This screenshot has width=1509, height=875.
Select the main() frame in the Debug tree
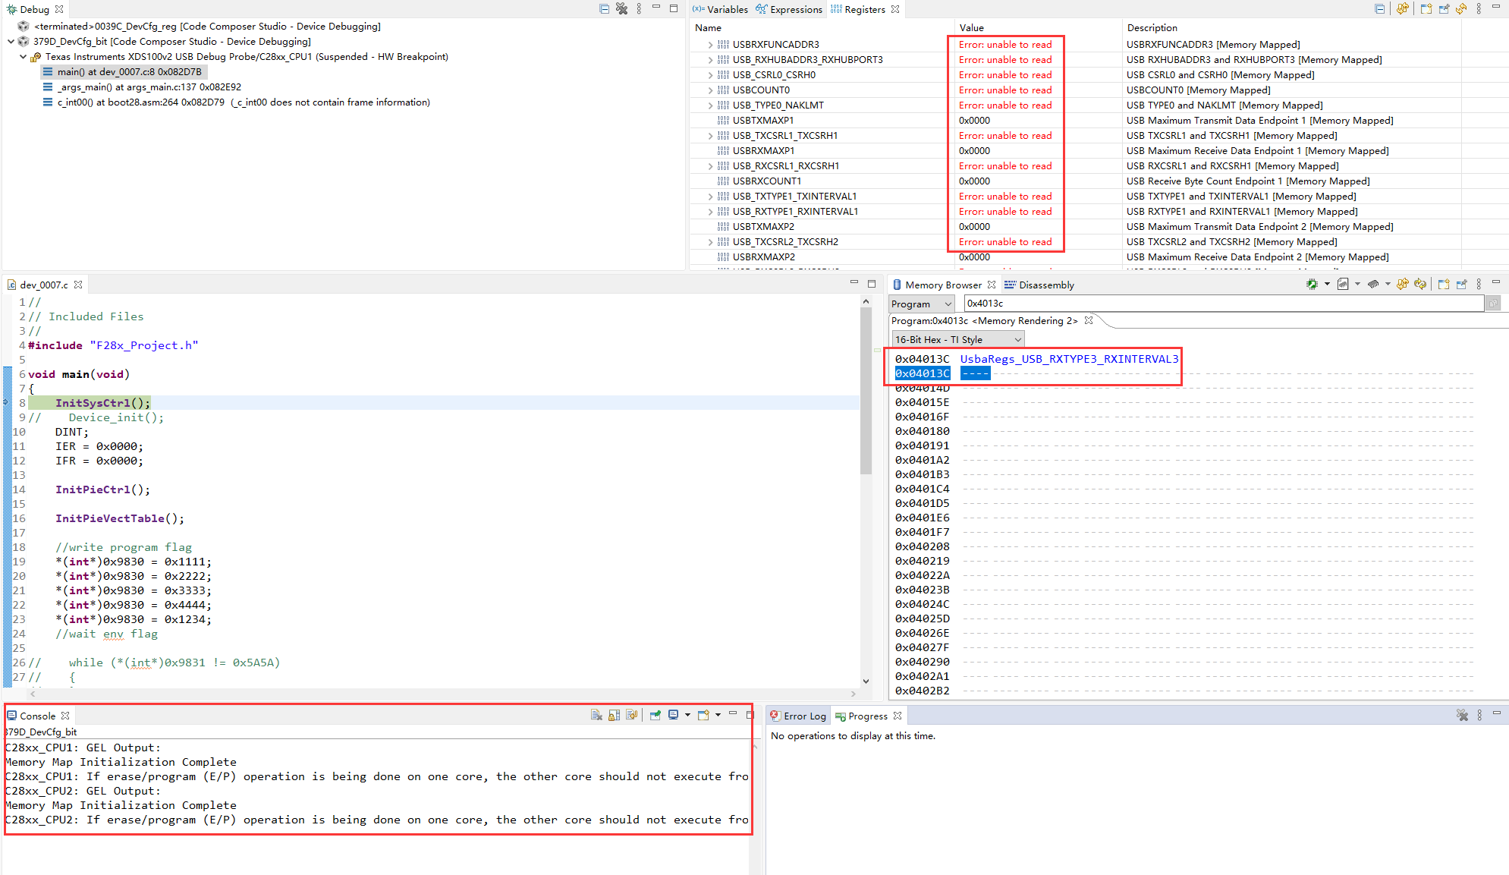tap(124, 71)
